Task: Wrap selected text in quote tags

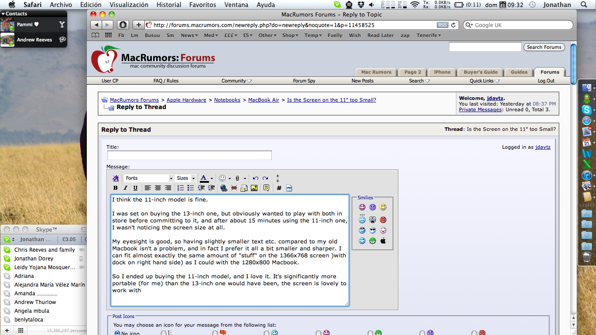Action: pos(266,188)
